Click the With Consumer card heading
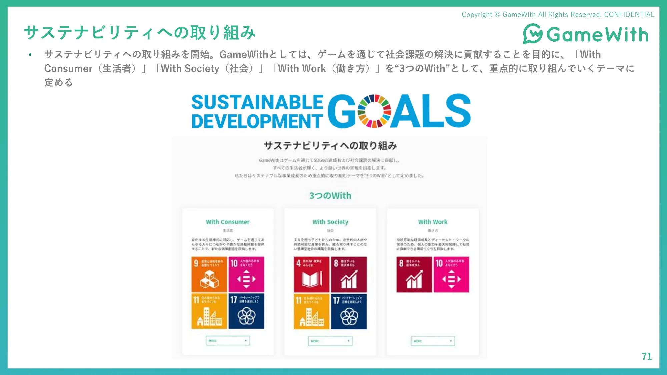Viewport: 667px width, 375px height. [x=228, y=222]
